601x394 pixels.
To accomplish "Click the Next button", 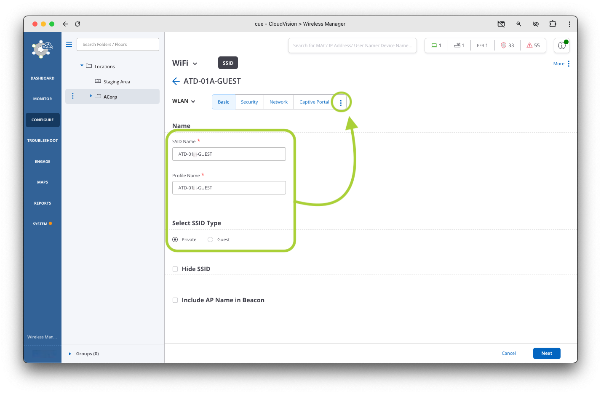I will tap(546, 353).
